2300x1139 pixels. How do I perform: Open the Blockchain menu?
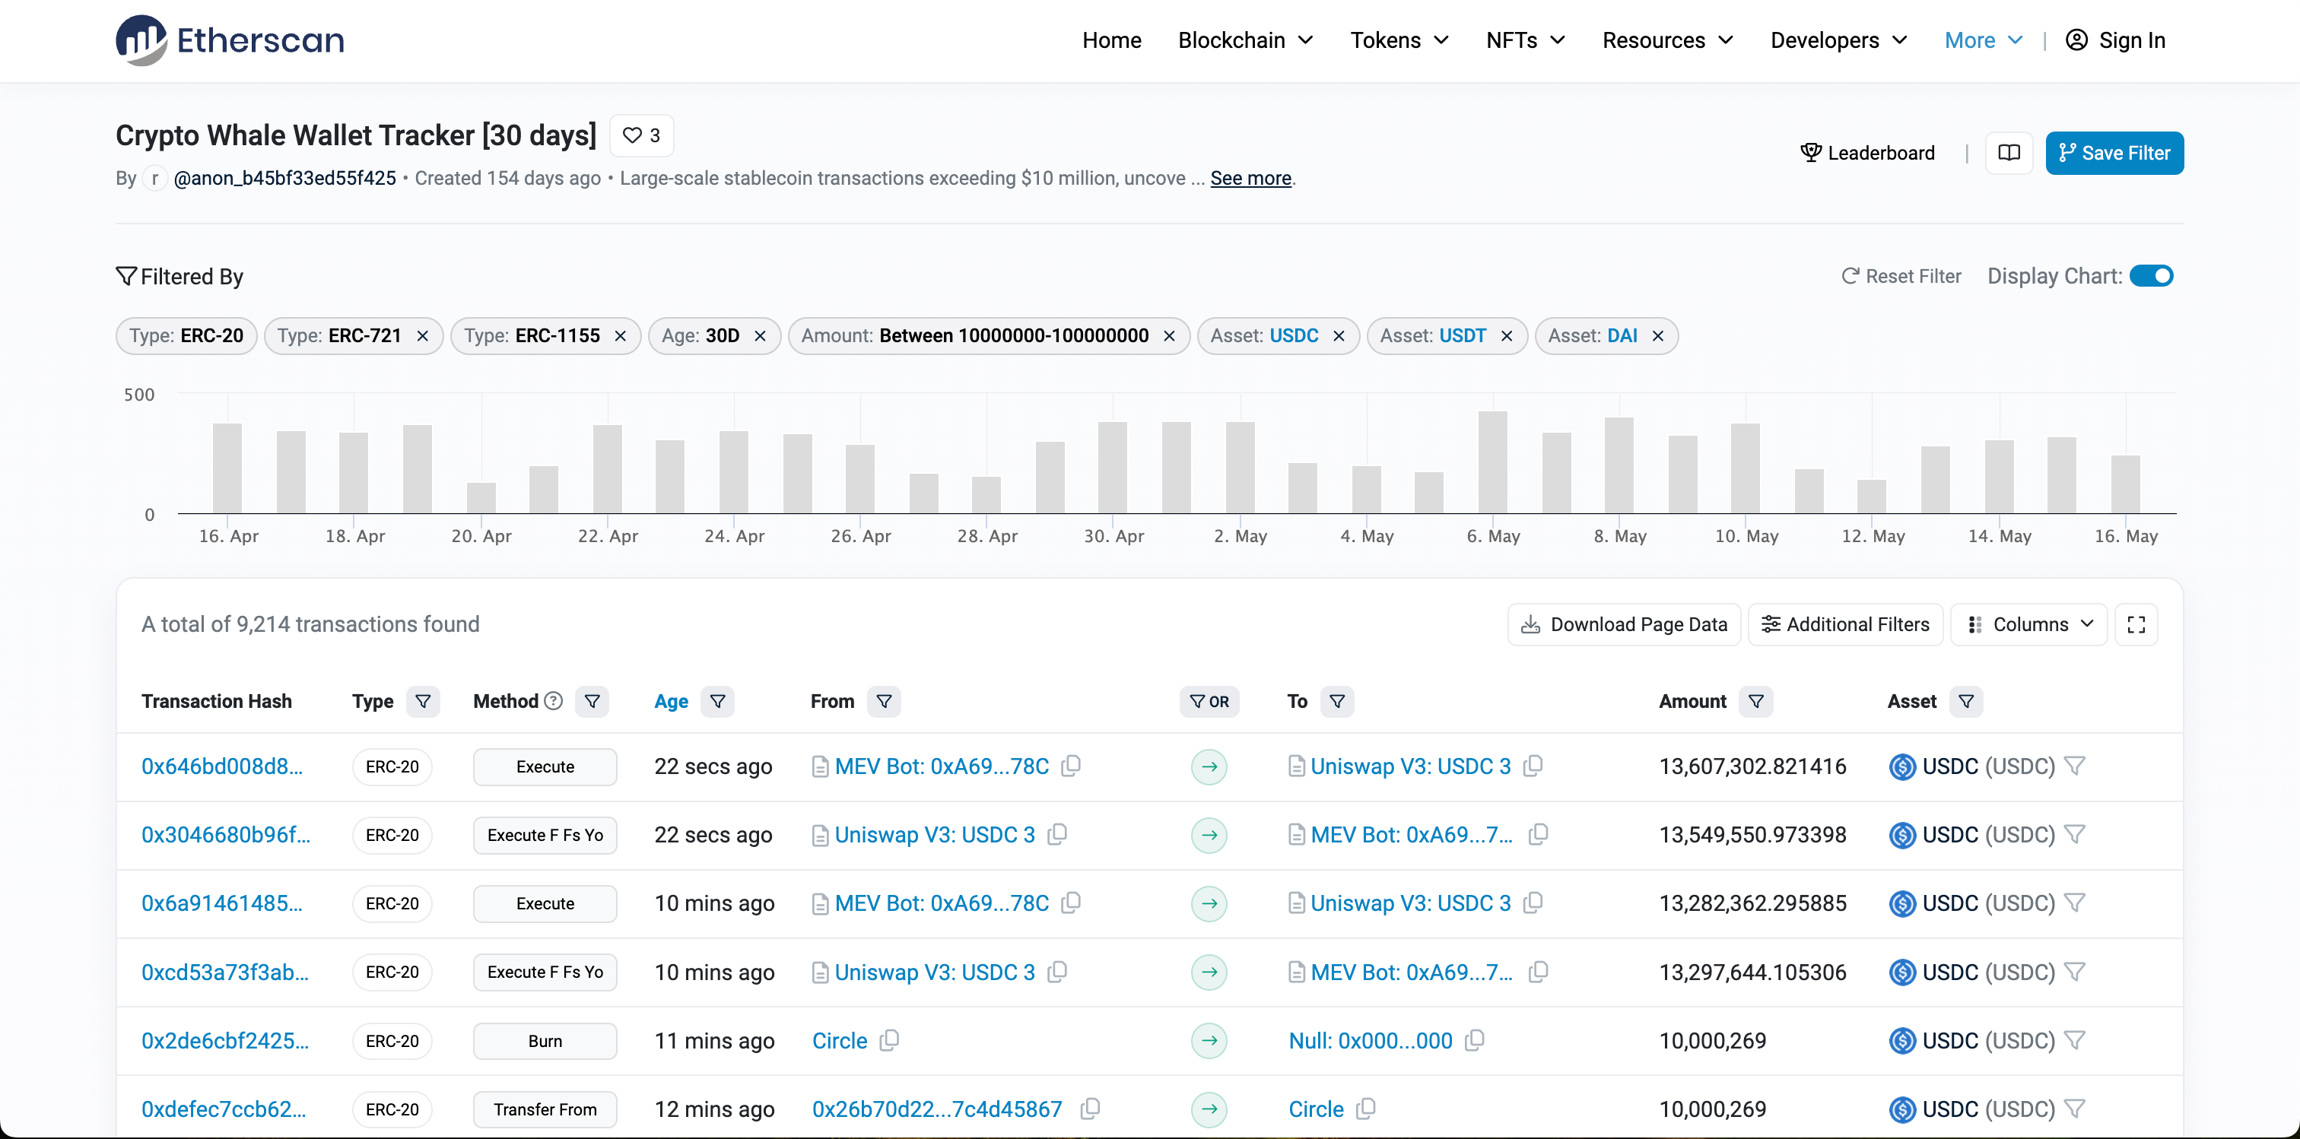(1245, 40)
